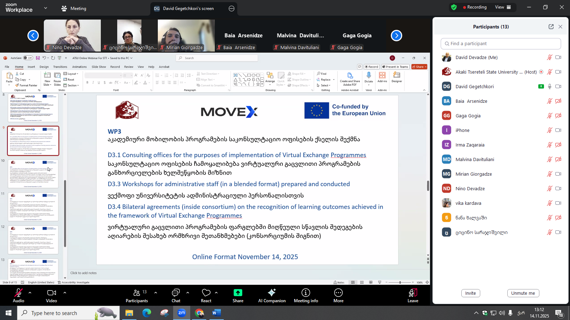Pop out the Participants panel
The width and height of the screenshot is (570, 320).
(551, 27)
